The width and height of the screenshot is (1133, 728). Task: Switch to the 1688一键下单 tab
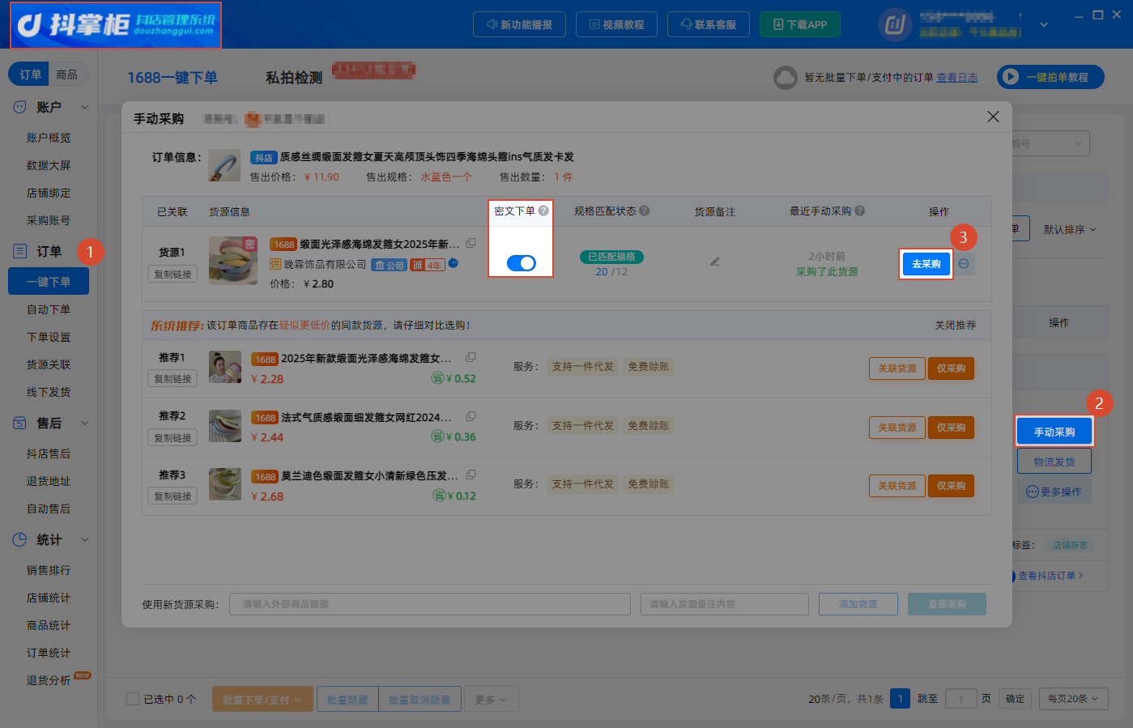[173, 78]
